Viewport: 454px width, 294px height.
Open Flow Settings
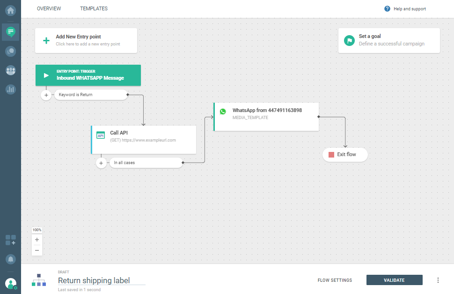pyautogui.click(x=335, y=280)
